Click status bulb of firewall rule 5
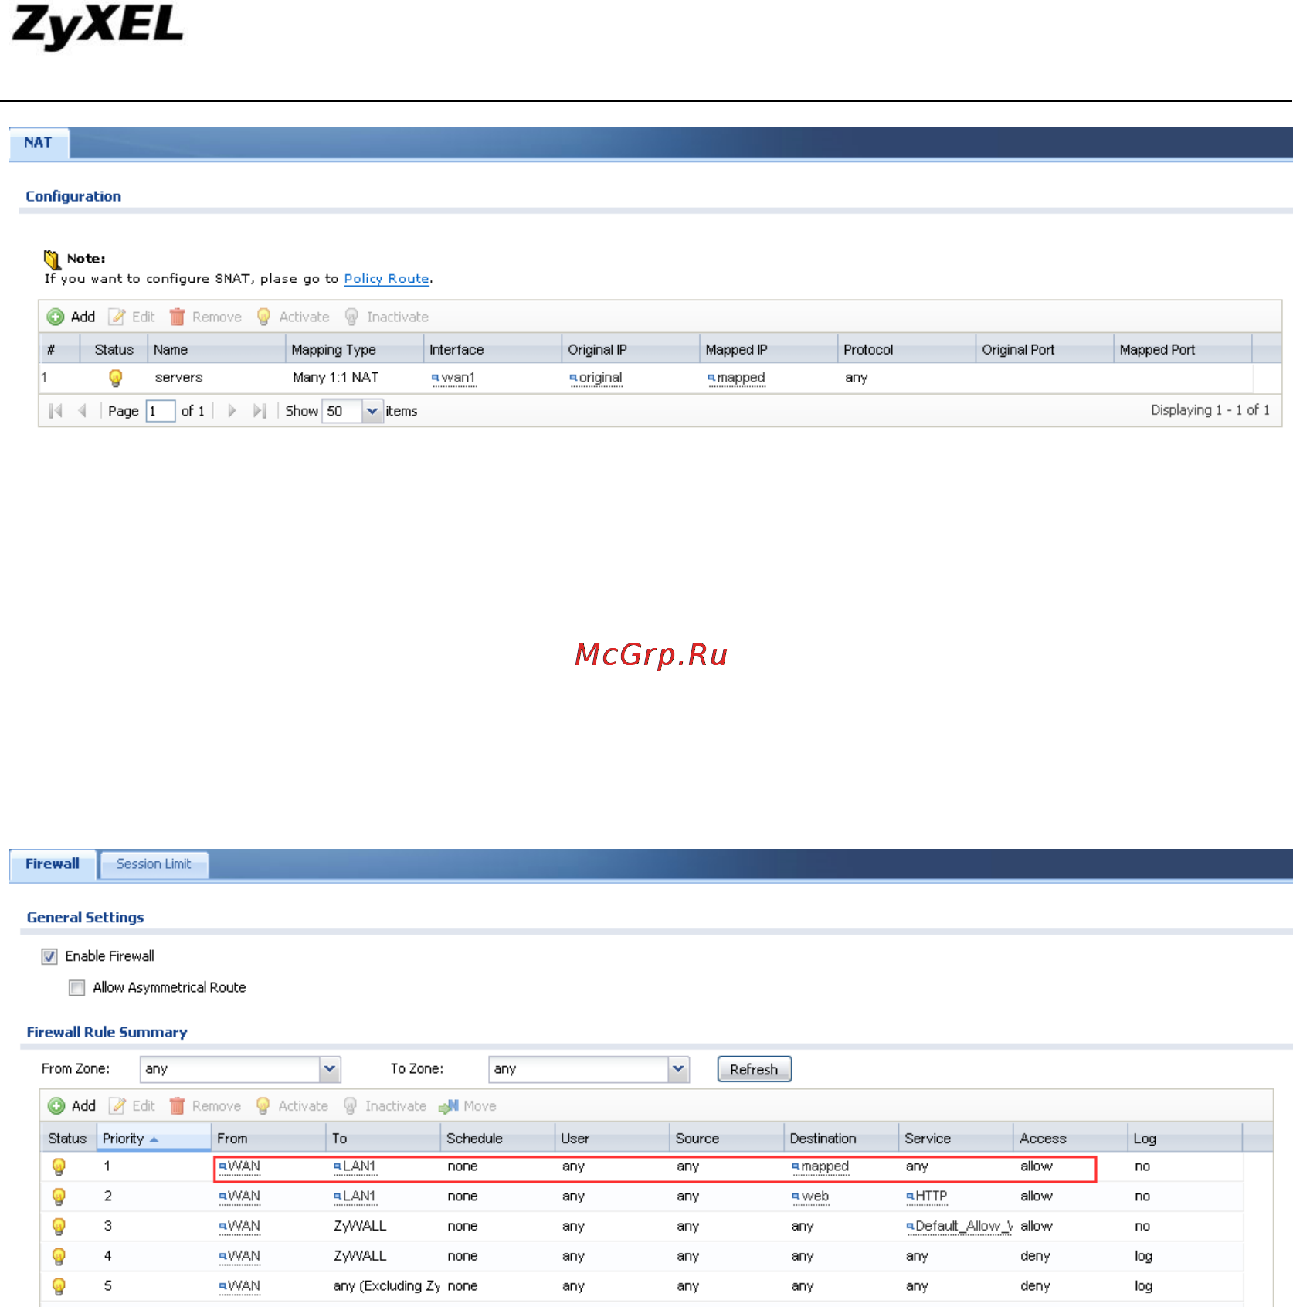The image size is (1293, 1307). coord(59,1286)
